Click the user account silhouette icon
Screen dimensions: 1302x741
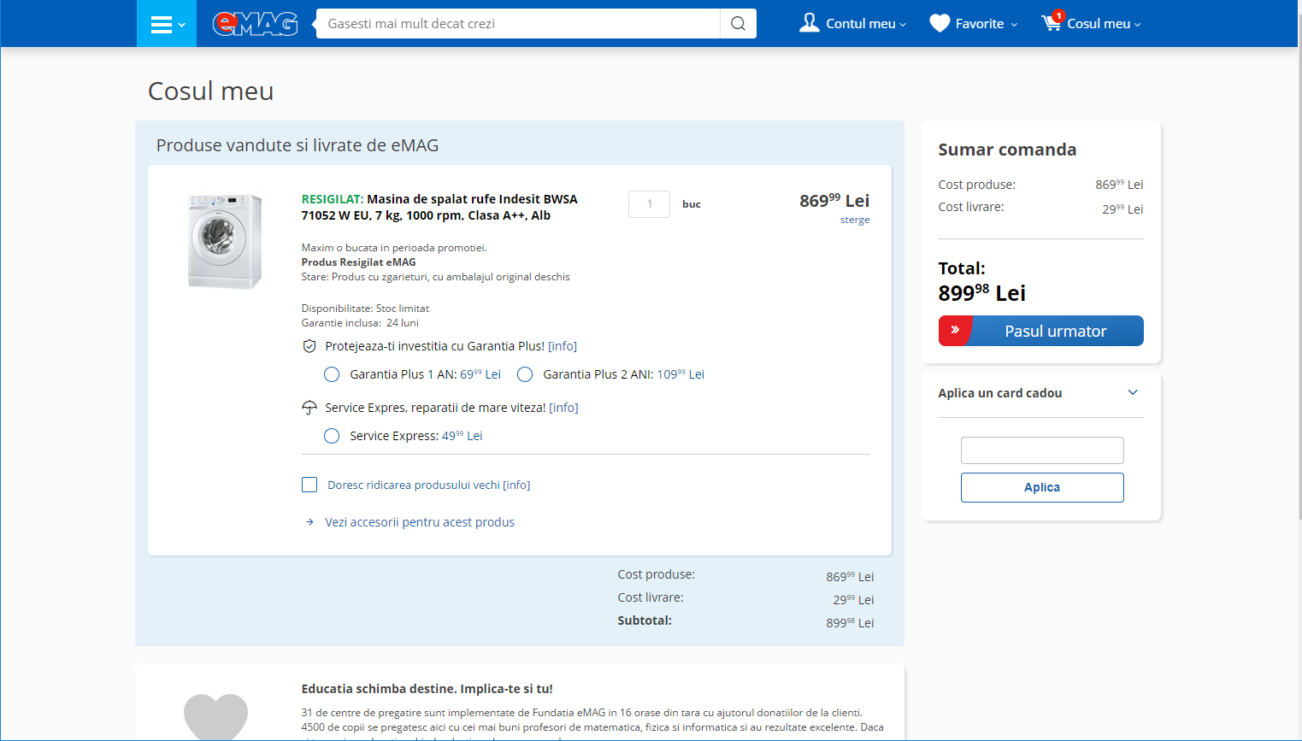(809, 23)
